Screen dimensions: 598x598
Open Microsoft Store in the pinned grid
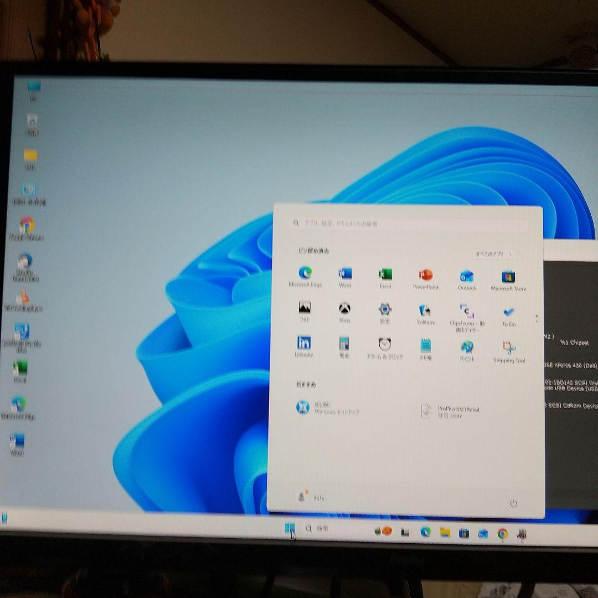(508, 281)
